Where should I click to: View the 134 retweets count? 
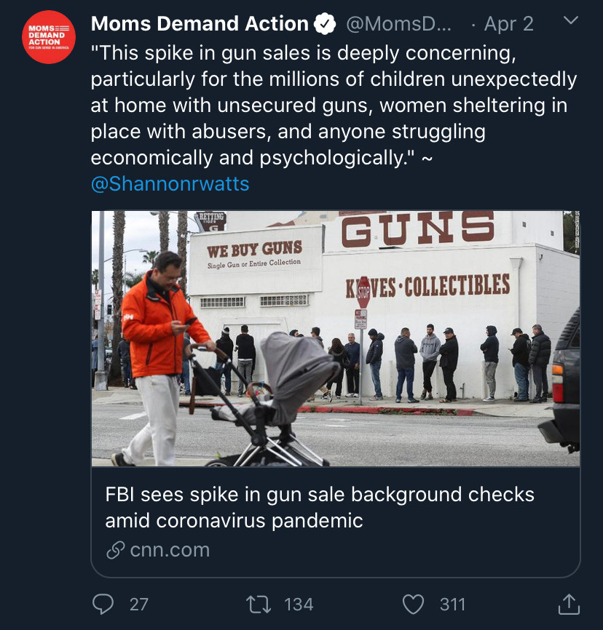click(x=299, y=605)
